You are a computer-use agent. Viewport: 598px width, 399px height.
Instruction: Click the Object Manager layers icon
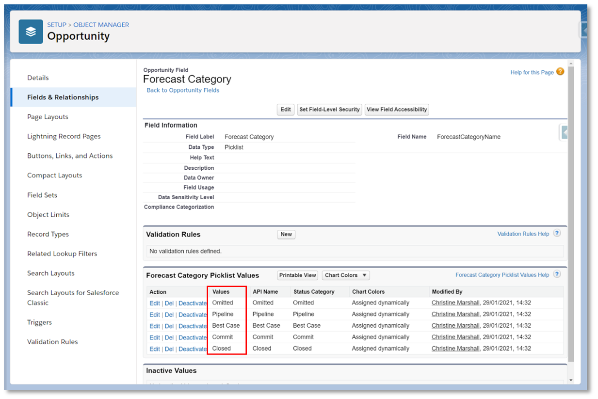31,32
